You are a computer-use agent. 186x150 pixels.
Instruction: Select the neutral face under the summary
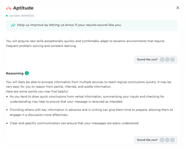click(x=167, y=59)
